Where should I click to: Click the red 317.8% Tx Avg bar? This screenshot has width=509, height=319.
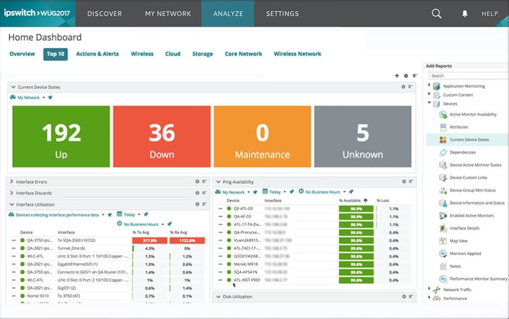tap(150, 240)
